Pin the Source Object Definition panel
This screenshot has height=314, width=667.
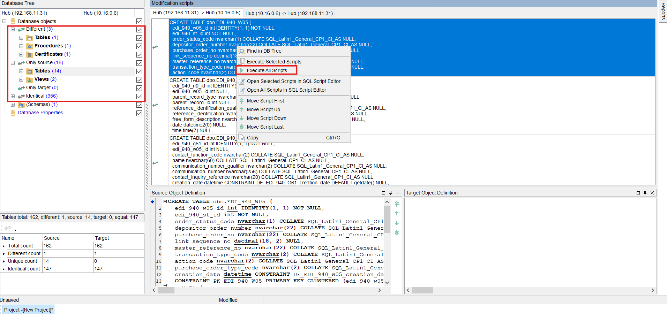[x=390, y=193]
